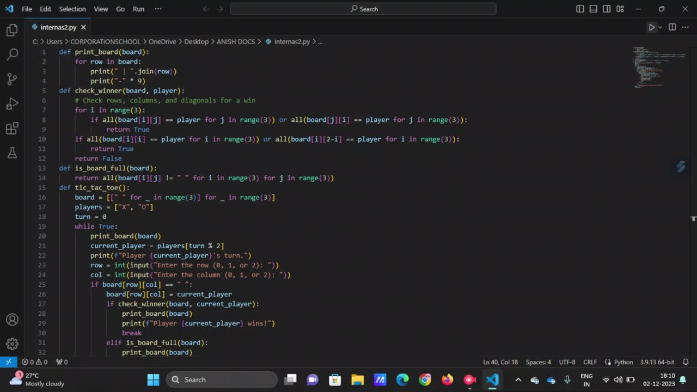Change end-of-line sequence CRLF
The image size is (697, 392).
590,362
